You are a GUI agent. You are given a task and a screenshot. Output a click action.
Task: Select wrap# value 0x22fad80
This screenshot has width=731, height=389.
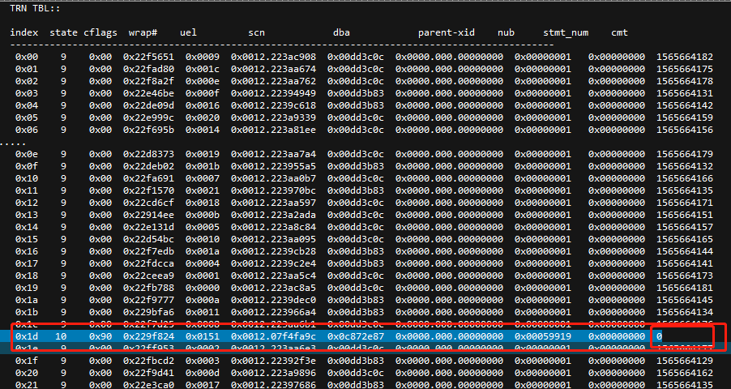[149, 69]
